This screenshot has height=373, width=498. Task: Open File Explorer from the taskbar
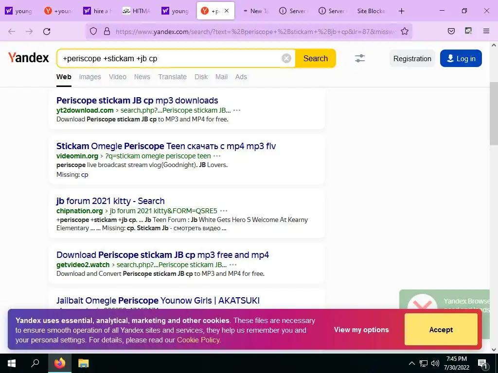pyautogui.click(x=84, y=363)
